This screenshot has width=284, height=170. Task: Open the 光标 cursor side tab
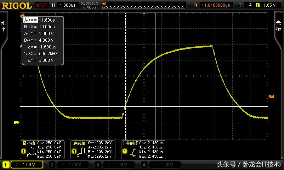point(278,26)
